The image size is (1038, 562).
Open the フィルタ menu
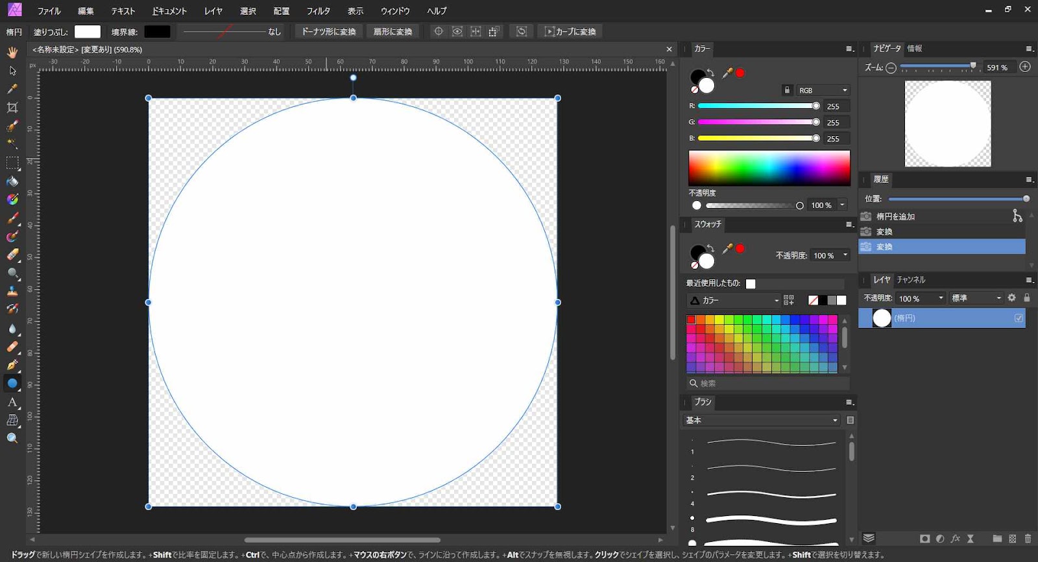coord(318,11)
